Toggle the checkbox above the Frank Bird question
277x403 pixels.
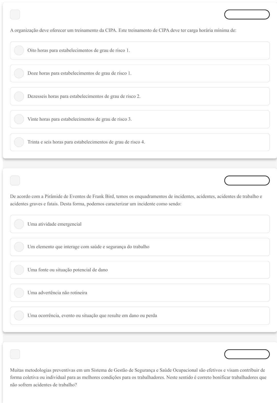coord(15,180)
